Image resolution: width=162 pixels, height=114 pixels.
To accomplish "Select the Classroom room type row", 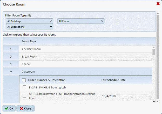I will point(28,72).
